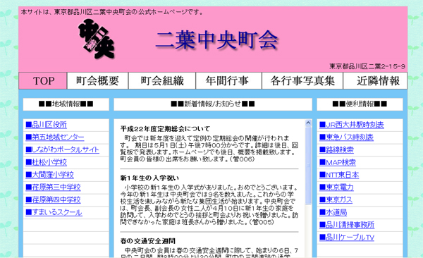Open the 町会概要 tab

tap(97, 80)
